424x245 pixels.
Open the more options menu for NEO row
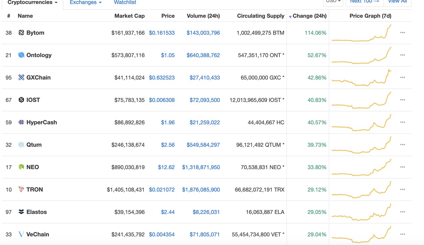(402, 167)
